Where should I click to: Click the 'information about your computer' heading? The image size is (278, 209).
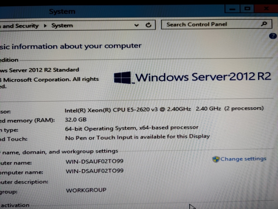tap(76, 46)
